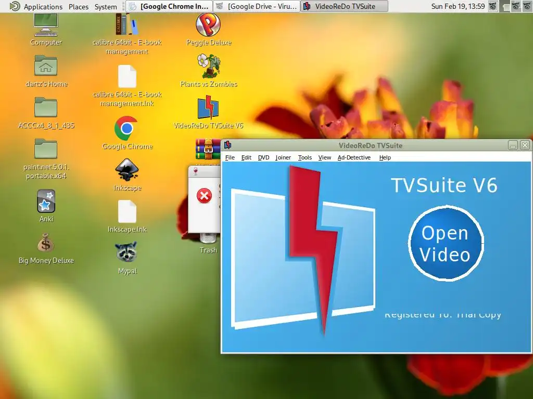Click VideoReDo title bar app icon

228,145
